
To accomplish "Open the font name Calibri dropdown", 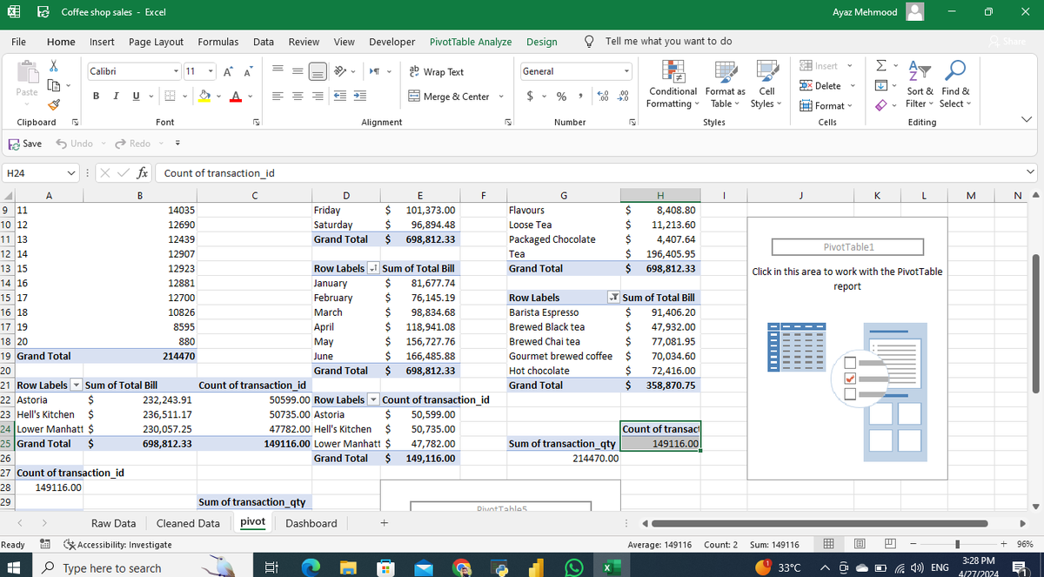I will [x=177, y=71].
